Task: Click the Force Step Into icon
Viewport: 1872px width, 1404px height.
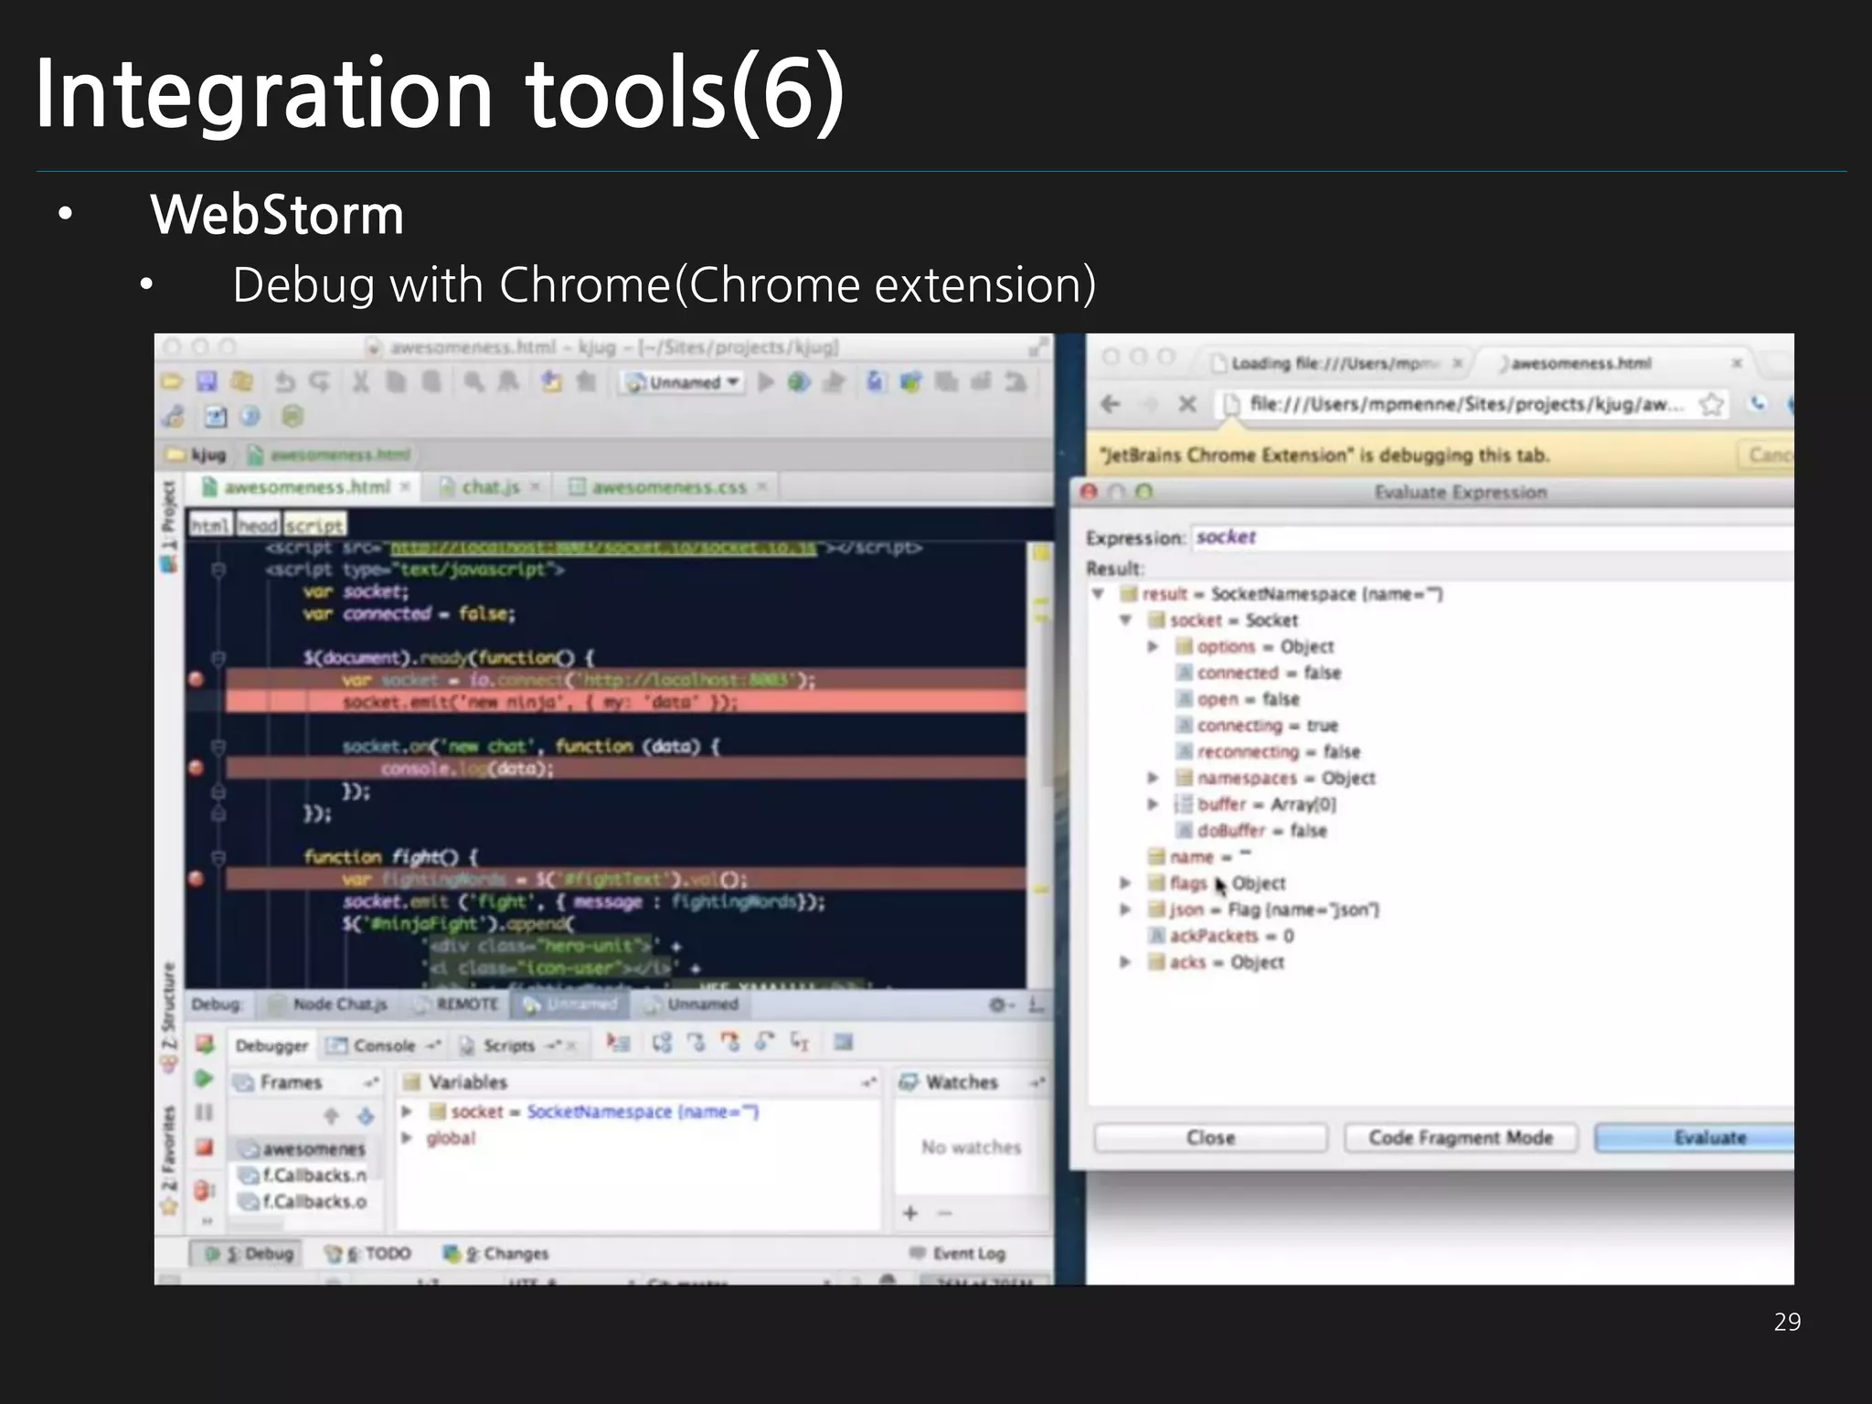Action: 730,1042
